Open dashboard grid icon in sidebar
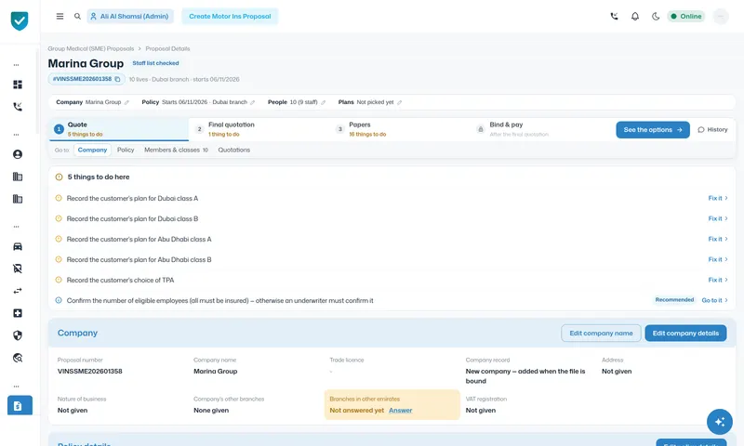The height and width of the screenshot is (446, 744). [18, 85]
